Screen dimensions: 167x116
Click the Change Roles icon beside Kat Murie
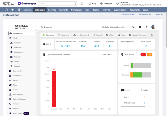coord(117,4)
